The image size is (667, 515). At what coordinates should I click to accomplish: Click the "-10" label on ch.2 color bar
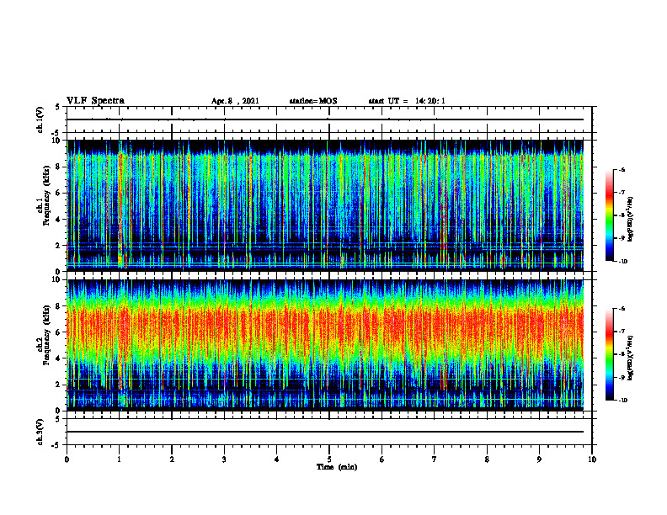pos(622,400)
